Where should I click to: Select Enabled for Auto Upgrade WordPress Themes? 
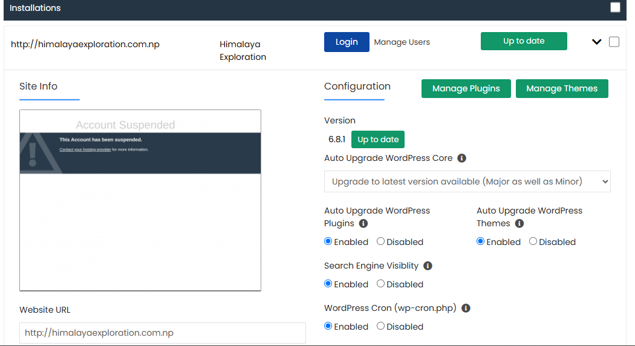[x=480, y=241]
